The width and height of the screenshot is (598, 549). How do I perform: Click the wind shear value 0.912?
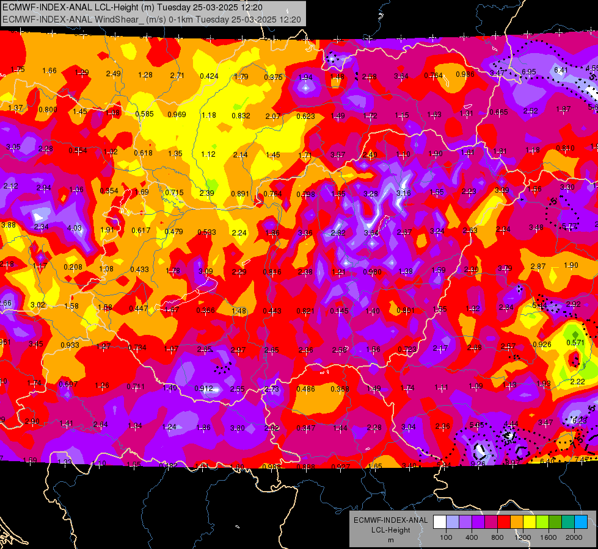(x=203, y=389)
